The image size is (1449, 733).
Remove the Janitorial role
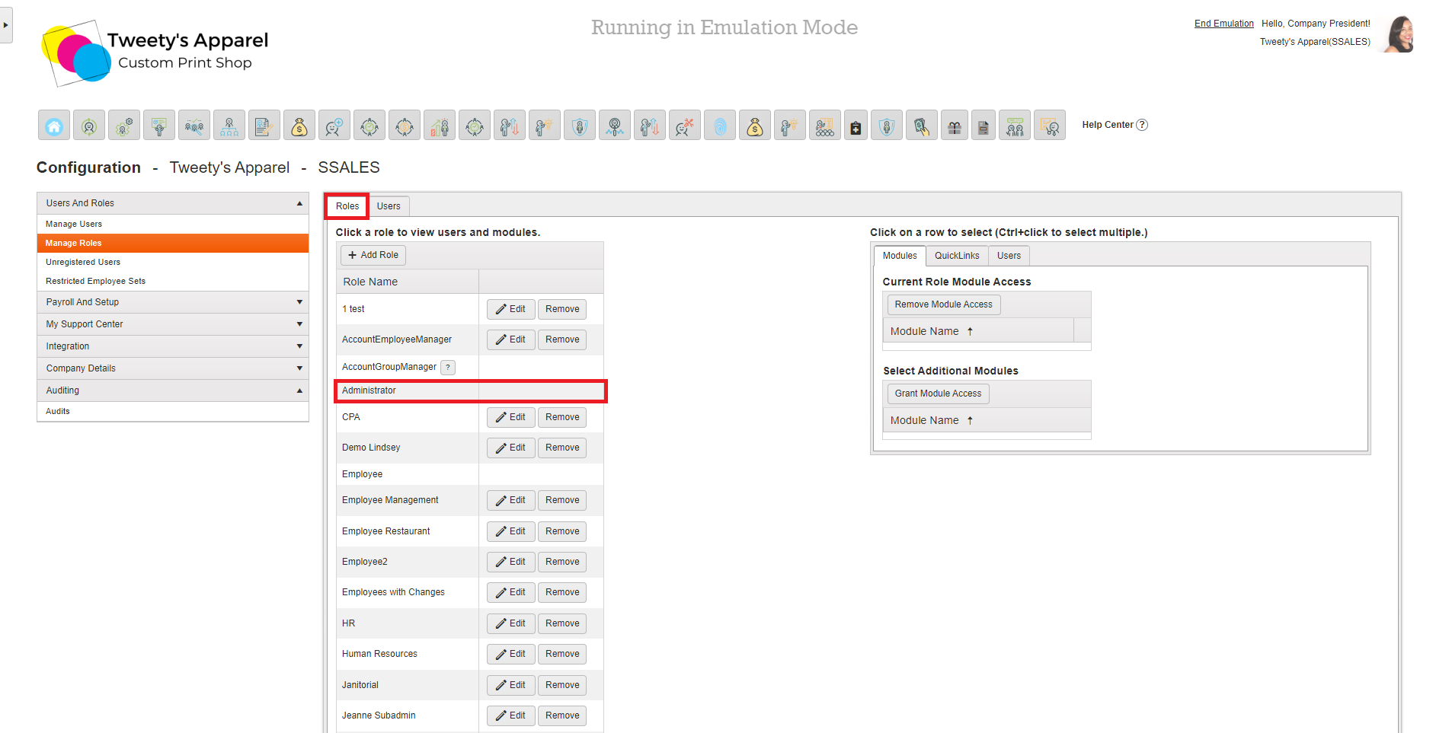(x=562, y=685)
